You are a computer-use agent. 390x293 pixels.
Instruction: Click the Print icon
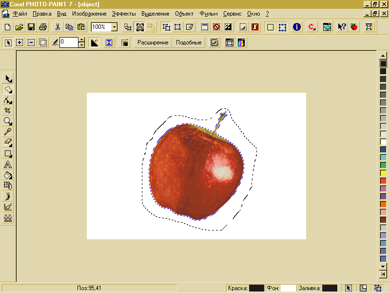[43, 27]
